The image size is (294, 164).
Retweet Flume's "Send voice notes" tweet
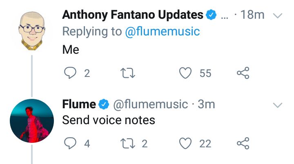[129, 143]
